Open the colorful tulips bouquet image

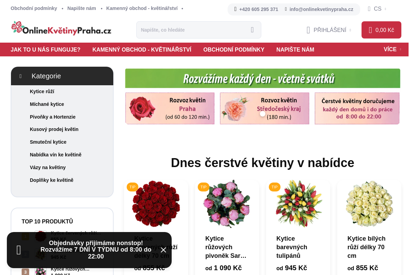[x=298, y=203]
